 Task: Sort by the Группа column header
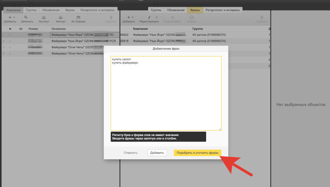tap(197, 29)
